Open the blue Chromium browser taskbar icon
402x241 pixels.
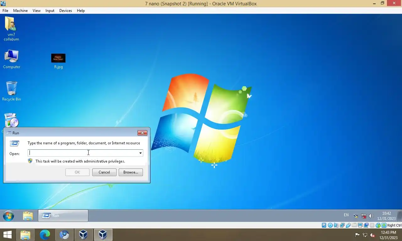tap(64, 235)
